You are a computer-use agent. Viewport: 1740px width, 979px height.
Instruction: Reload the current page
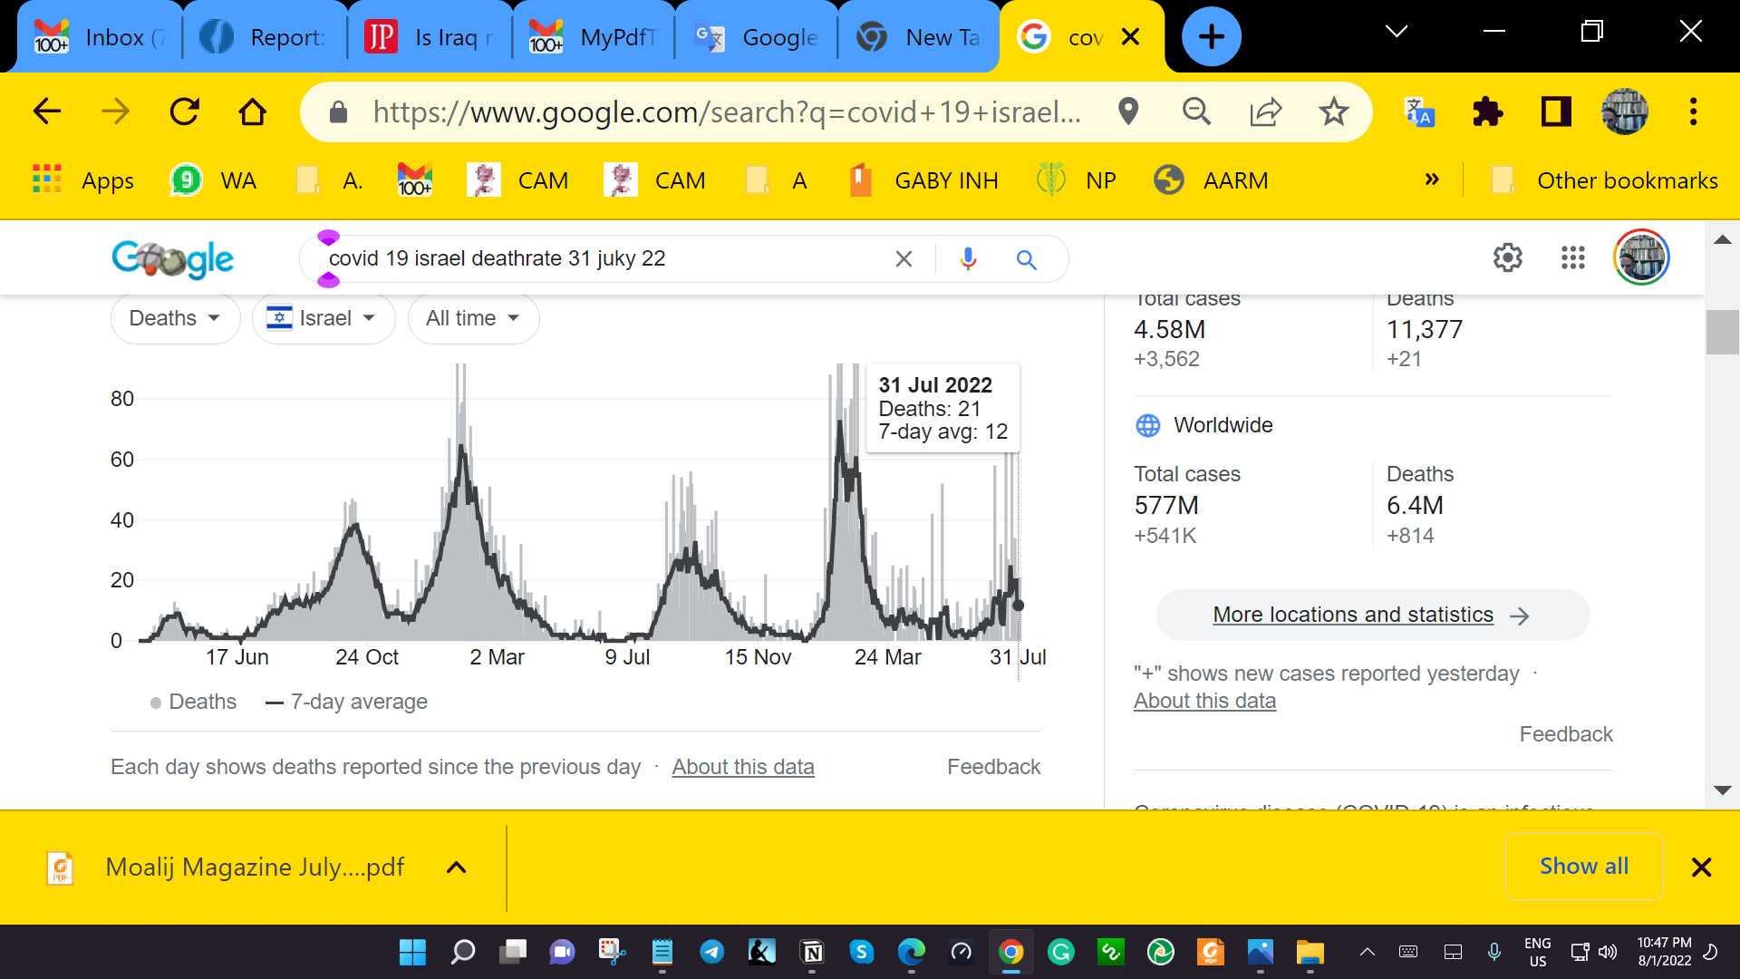point(185,112)
